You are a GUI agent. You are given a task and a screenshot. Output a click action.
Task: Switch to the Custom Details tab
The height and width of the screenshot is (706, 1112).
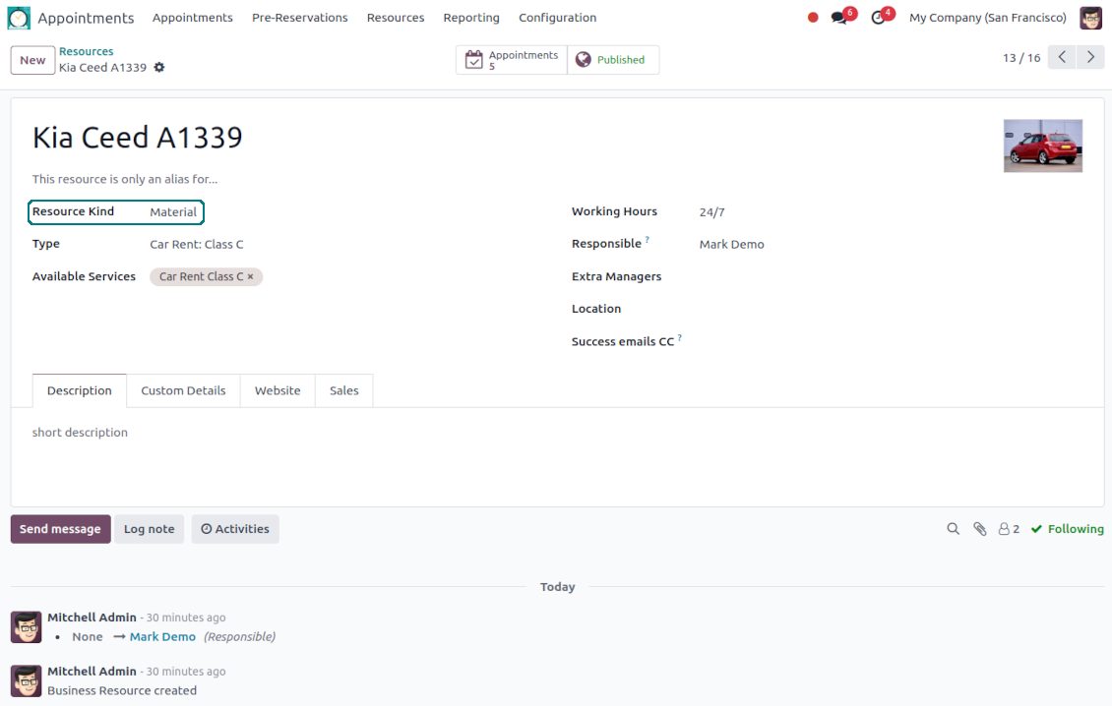[183, 390]
